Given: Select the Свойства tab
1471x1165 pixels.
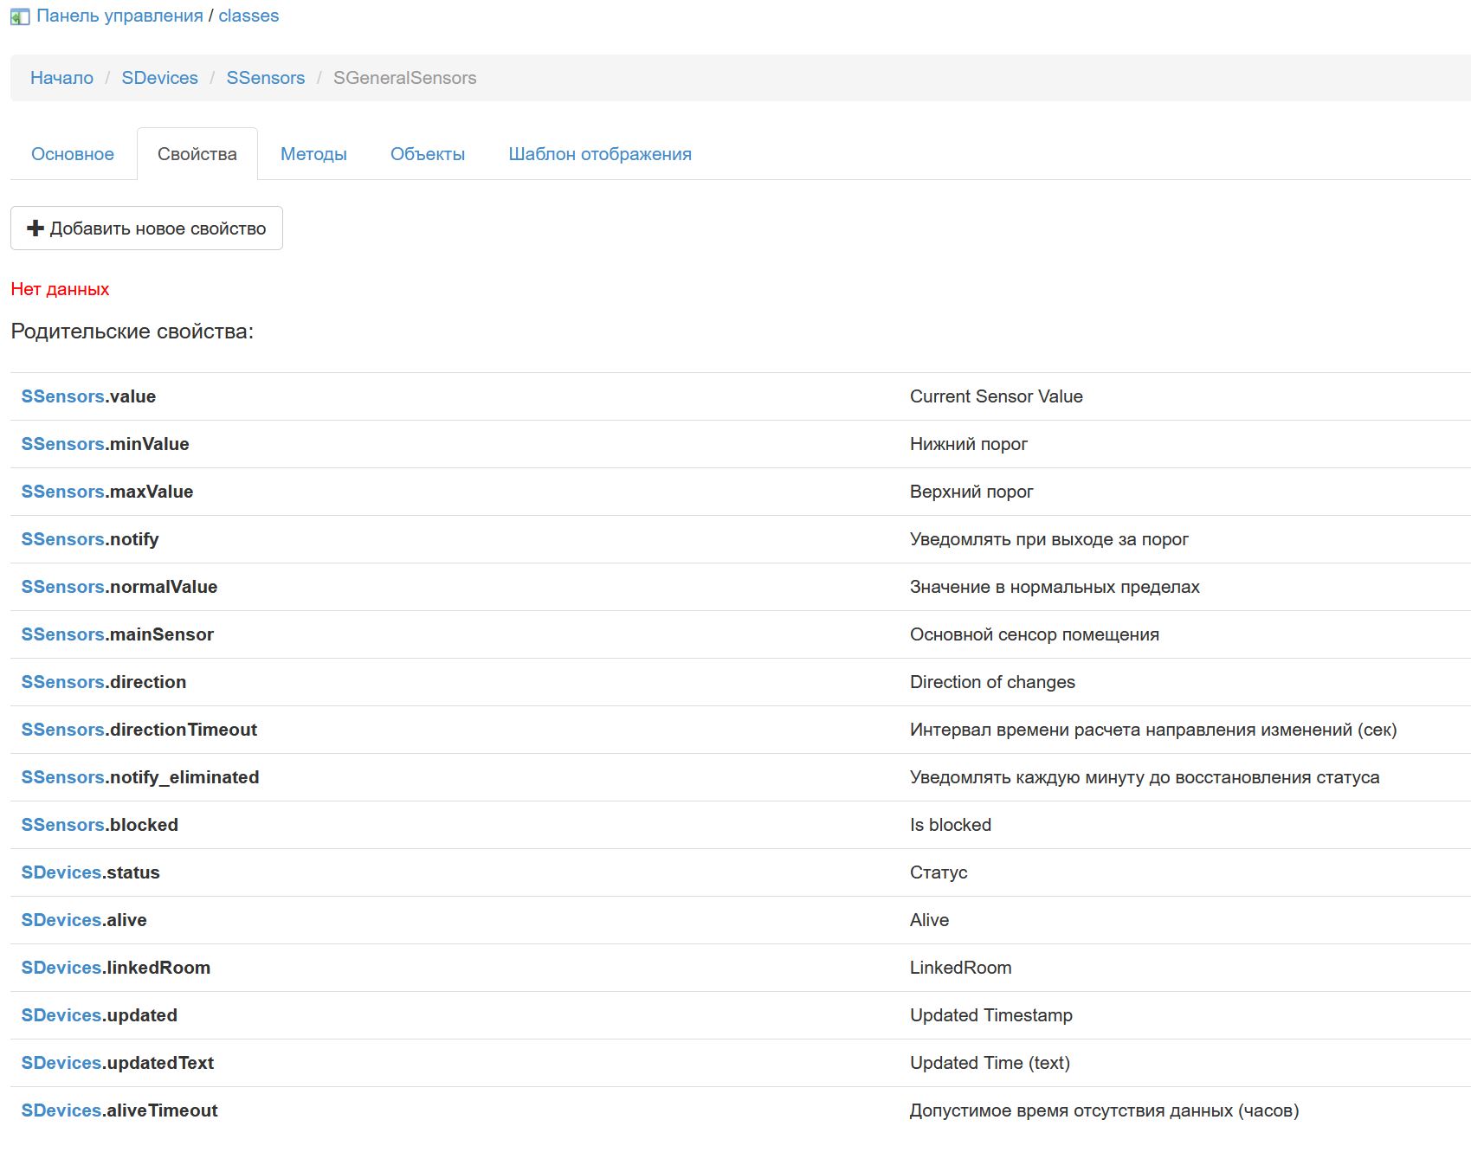Looking at the screenshot, I should click(197, 154).
